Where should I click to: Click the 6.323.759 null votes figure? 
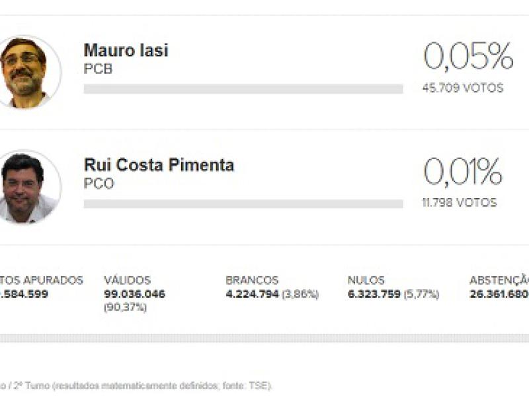[x=374, y=294]
